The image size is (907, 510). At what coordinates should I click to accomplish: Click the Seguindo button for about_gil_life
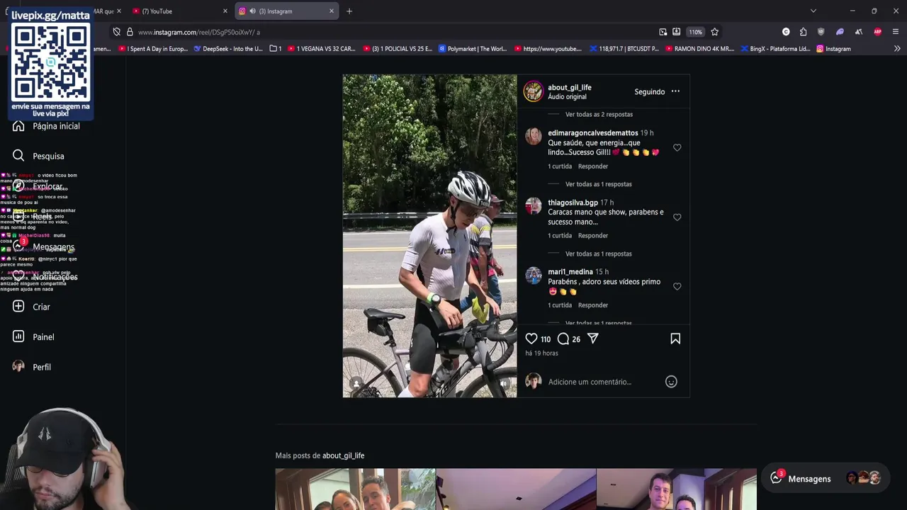(649, 92)
